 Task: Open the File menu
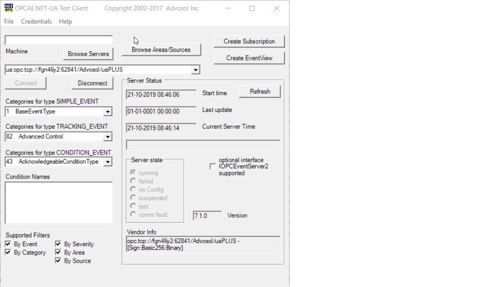pos(9,21)
